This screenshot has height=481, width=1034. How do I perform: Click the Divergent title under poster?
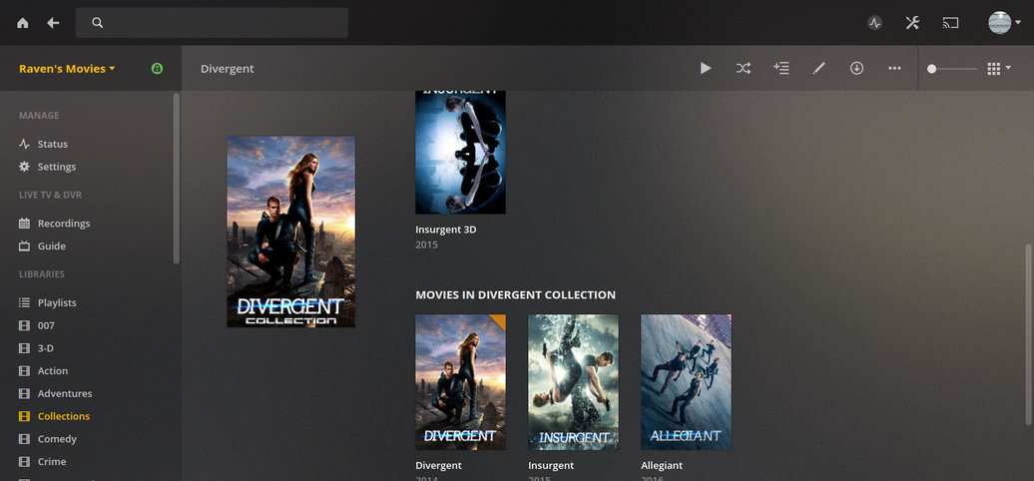[438, 465]
